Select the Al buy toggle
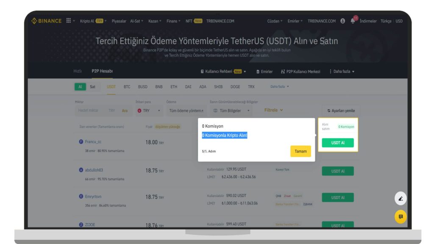 (80, 87)
